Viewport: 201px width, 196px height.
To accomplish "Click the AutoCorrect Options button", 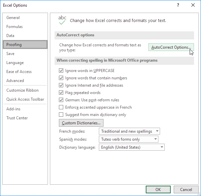I will 171,47.
